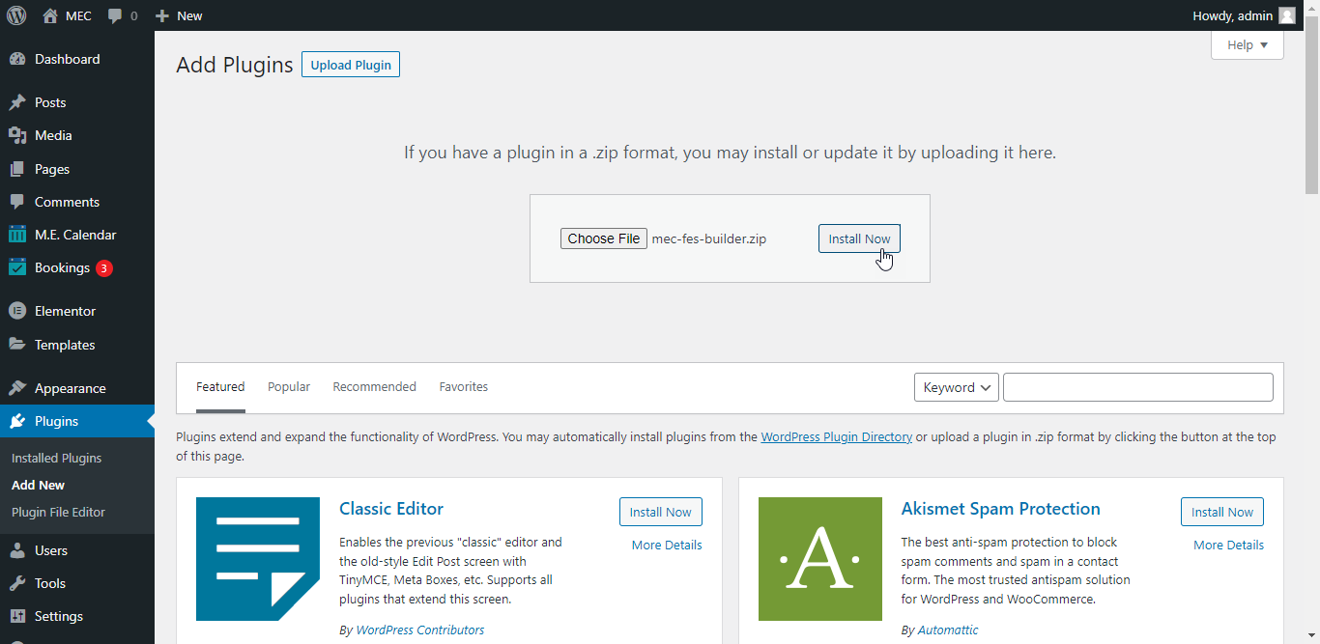Screen dimensions: 1320x644
Task: Click the comments bubble icon in admin bar
Action: tap(116, 16)
